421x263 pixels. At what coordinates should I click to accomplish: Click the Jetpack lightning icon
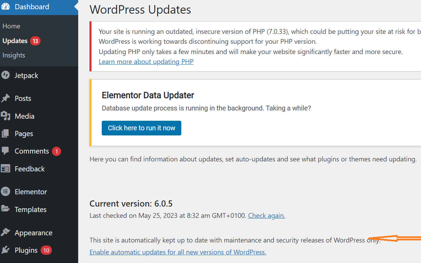click(5, 76)
